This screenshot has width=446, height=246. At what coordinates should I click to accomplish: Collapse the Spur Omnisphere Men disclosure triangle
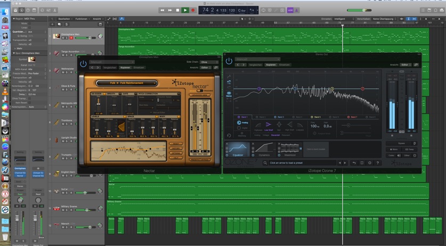(14, 53)
